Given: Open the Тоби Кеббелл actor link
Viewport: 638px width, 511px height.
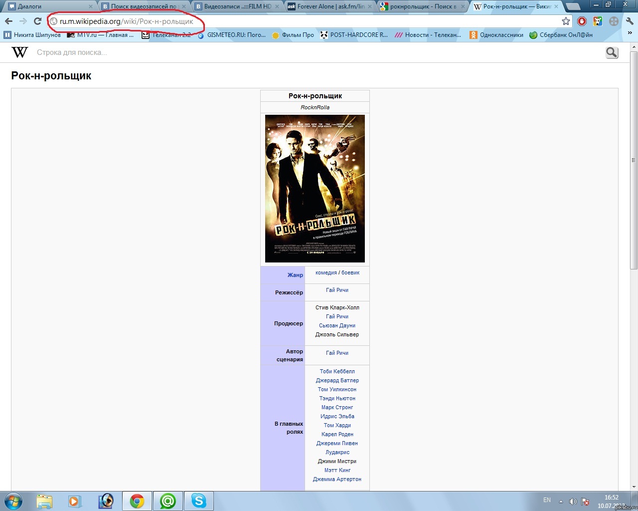Looking at the screenshot, I should point(337,371).
